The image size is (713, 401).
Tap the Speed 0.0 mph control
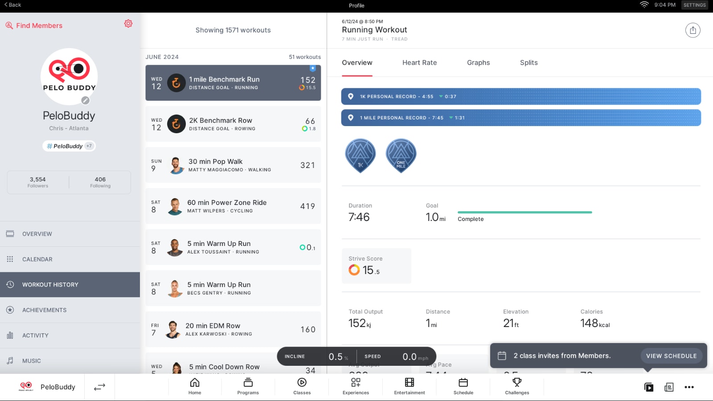396,356
